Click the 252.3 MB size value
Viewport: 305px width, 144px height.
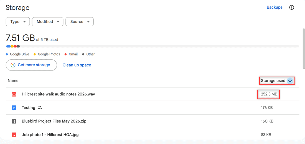[x=269, y=94]
